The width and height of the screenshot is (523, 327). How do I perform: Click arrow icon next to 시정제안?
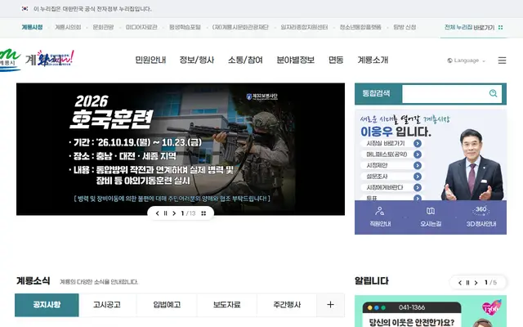click(x=418, y=165)
